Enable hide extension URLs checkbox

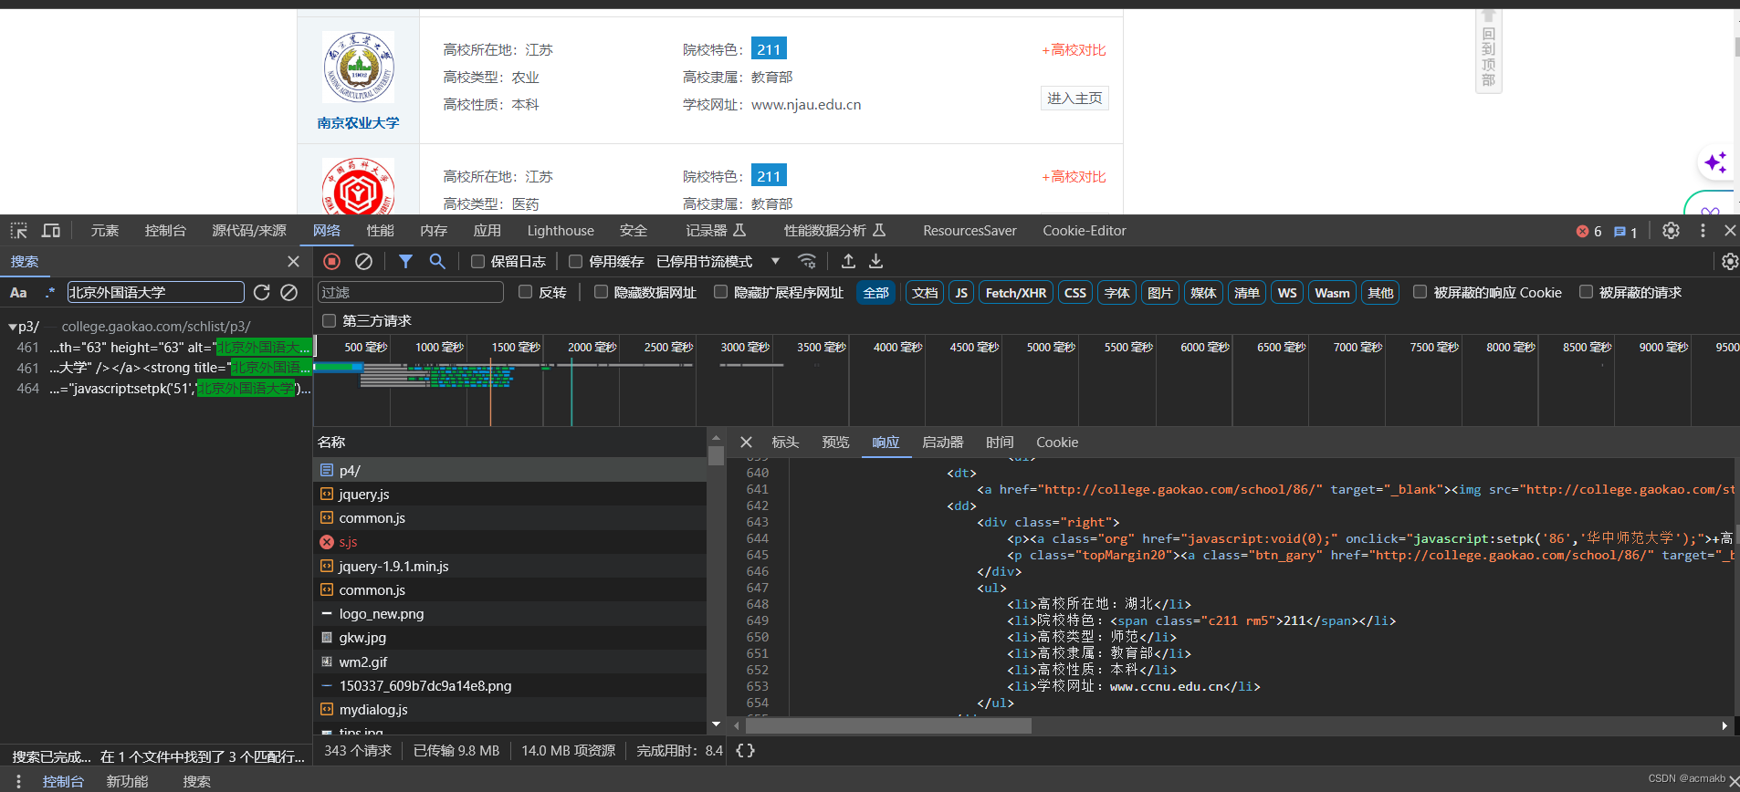720,292
